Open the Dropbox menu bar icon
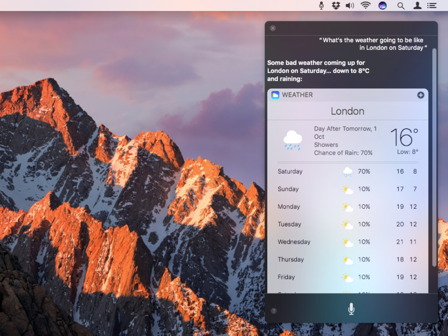 (336, 6)
